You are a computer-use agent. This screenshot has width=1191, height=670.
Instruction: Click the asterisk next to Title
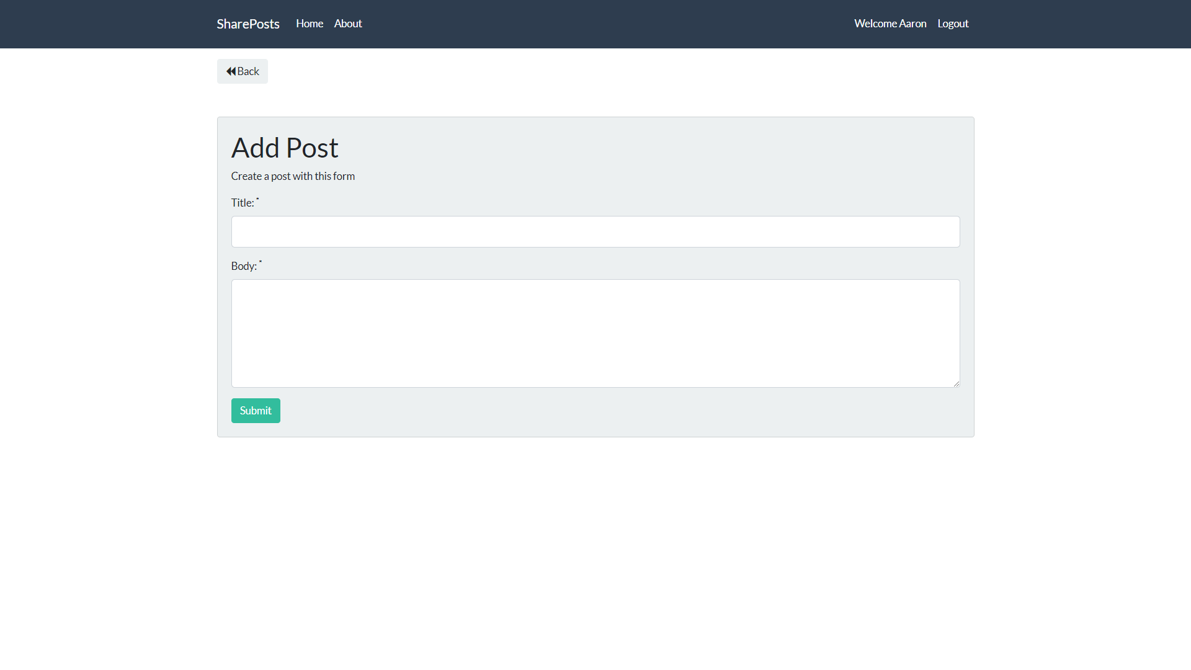pyautogui.click(x=258, y=199)
